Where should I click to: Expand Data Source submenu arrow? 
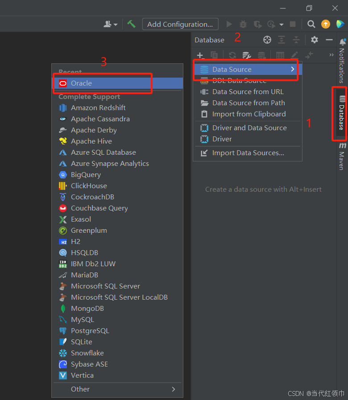click(x=293, y=69)
